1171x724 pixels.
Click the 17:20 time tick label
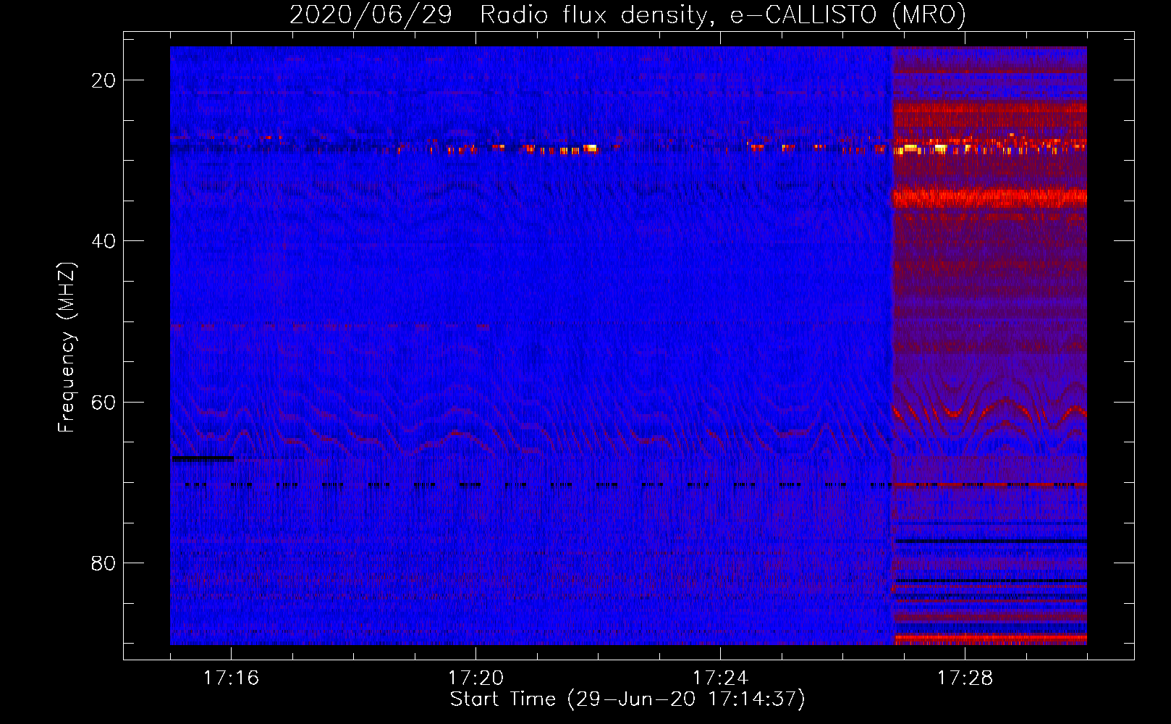(x=475, y=678)
